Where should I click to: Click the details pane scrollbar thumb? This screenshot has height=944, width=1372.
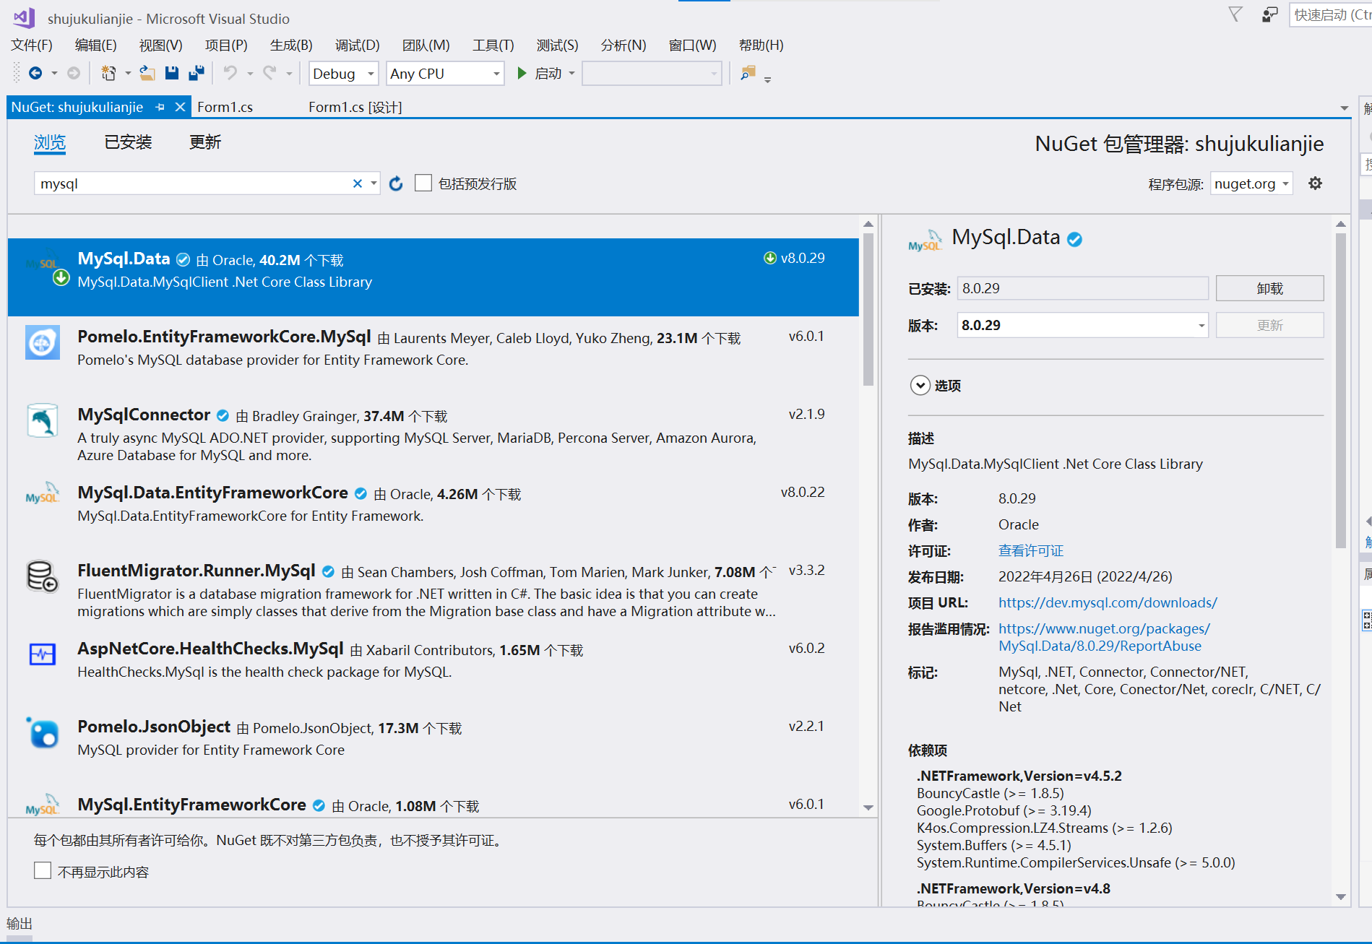[1341, 390]
